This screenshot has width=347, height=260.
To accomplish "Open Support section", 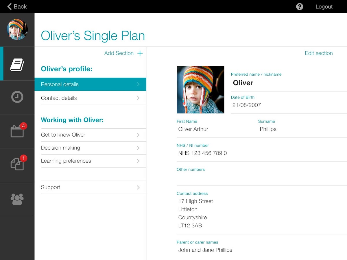I will pyautogui.click(x=90, y=187).
